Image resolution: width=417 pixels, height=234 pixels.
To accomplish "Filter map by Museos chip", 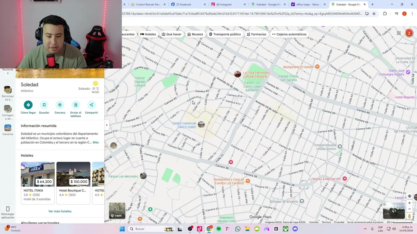I will coord(195,34).
